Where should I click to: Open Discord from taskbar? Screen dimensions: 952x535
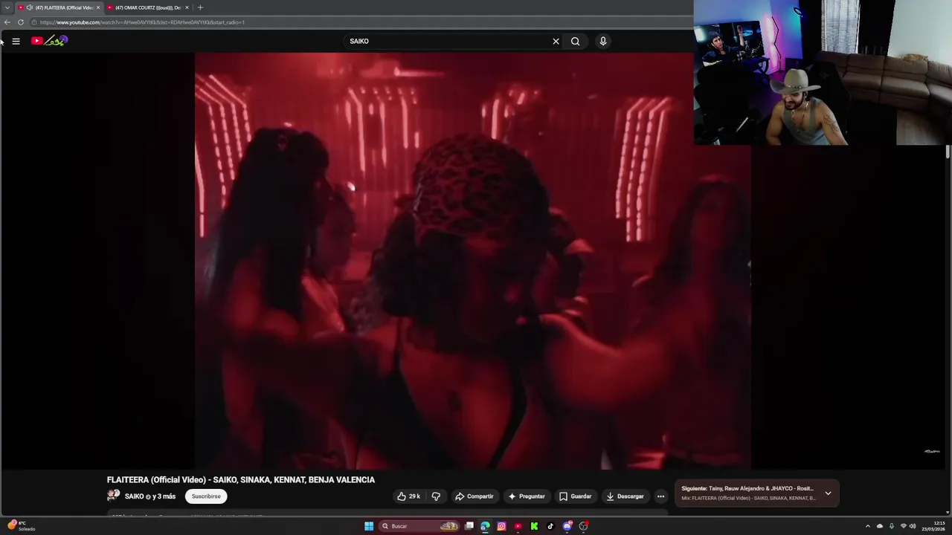pos(567,526)
